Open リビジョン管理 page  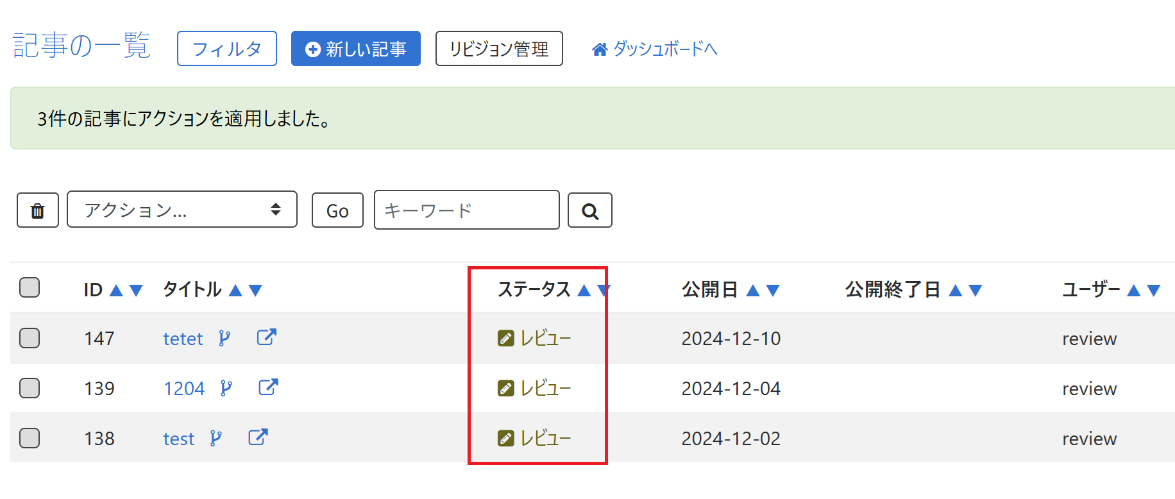point(499,48)
